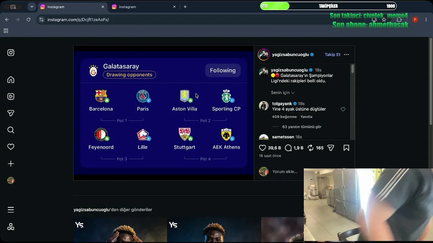
Task: Toggle the Following button for Galatasaray
Action: pyautogui.click(x=223, y=70)
